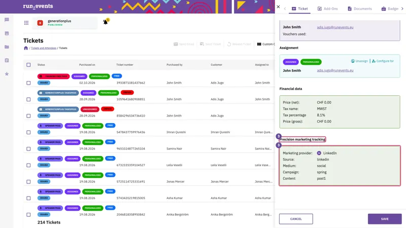Close the ticket detail panel

point(278,7)
